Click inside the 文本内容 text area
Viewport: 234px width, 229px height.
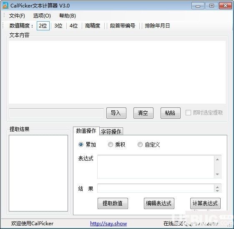(117, 72)
